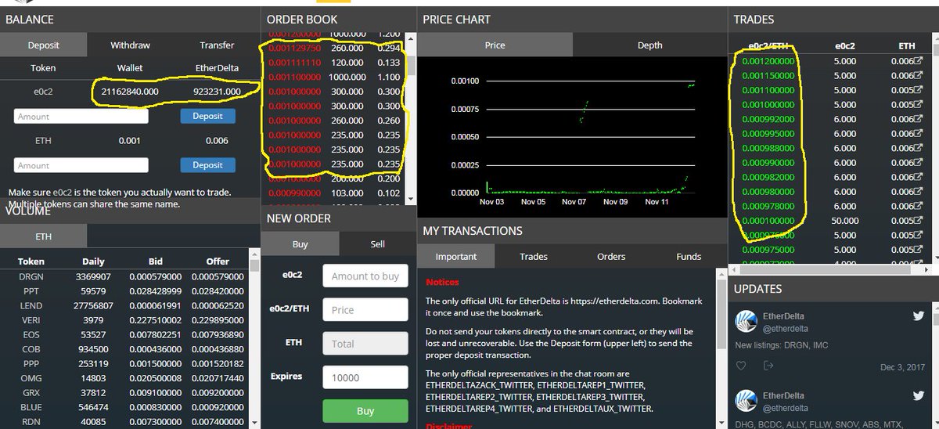Image resolution: width=939 pixels, height=429 pixels.
Task: Click the green Buy button
Action: coord(365,411)
